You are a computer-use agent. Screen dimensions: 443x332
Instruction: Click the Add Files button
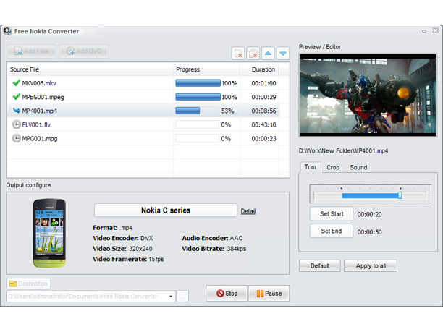click(x=31, y=51)
